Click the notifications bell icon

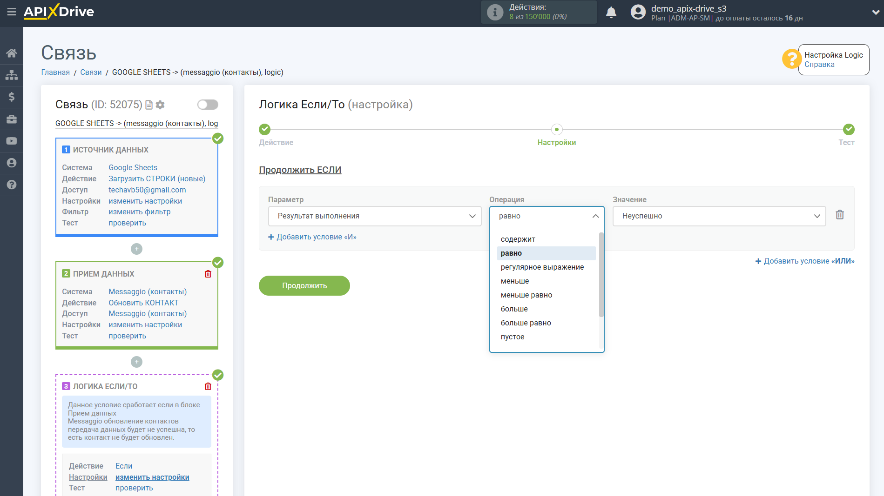(611, 13)
